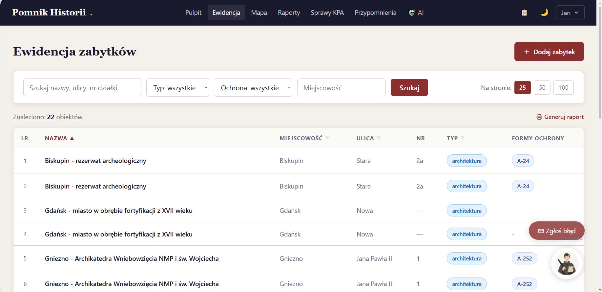Viewport: 602px width, 292px height.
Task: Toggle dark mode with moon icon
Action: pos(544,12)
